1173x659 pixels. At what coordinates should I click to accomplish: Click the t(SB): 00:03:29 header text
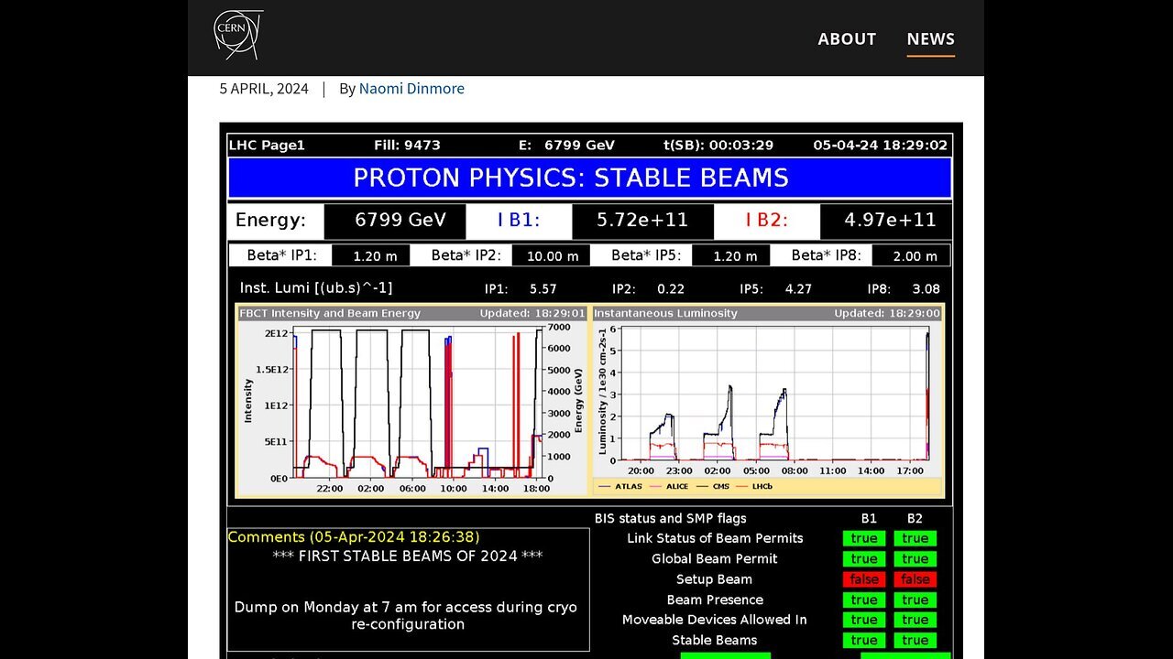718,145
